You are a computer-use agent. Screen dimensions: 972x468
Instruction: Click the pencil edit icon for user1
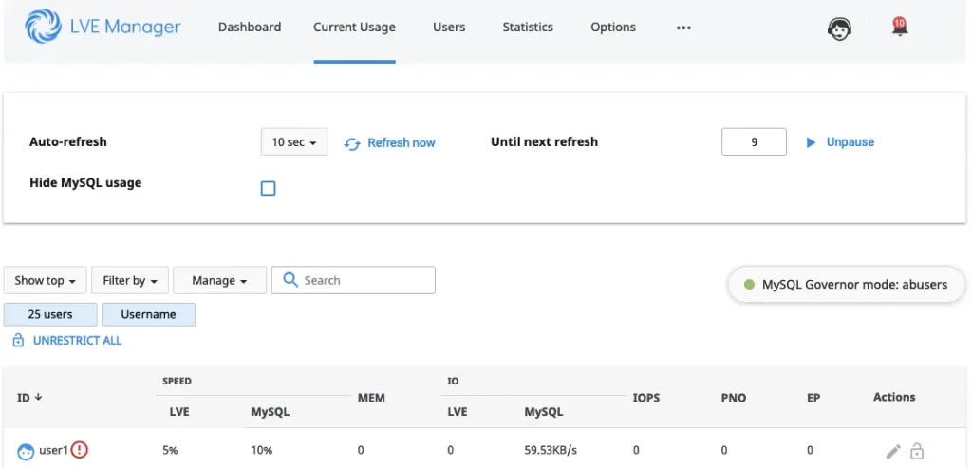(x=892, y=451)
